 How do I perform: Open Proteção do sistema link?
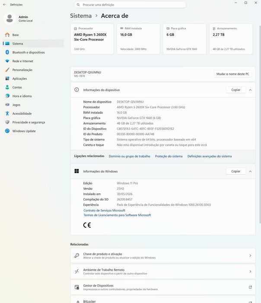coord(169,156)
